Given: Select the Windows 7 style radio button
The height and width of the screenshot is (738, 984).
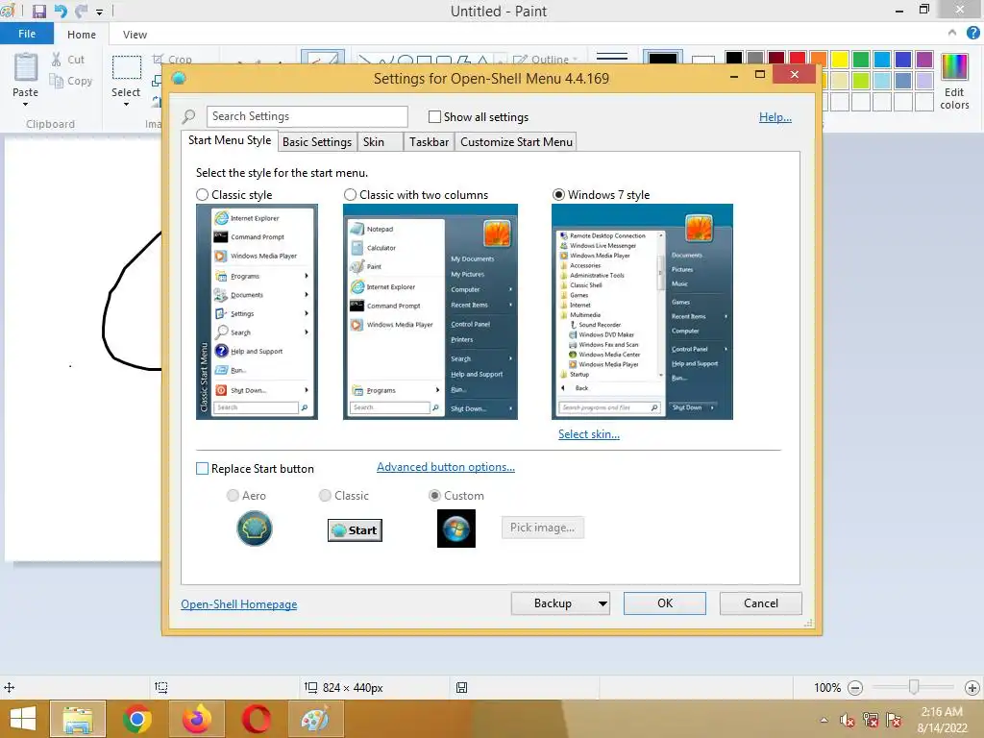Looking at the screenshot, I should tap(558, 194).
